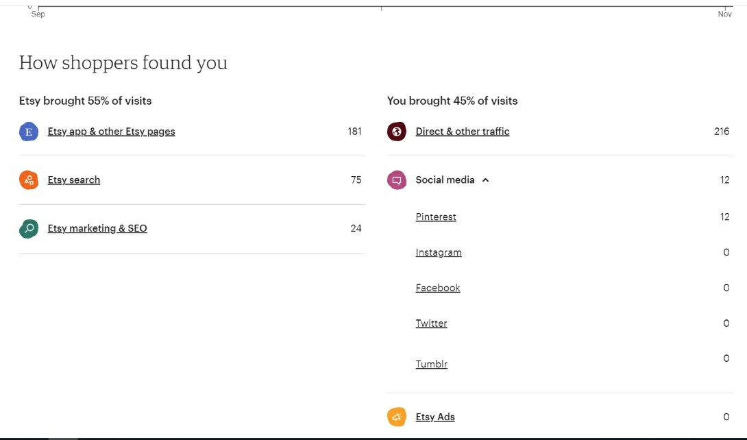
Task: Collapse Social media with the chevron arrow
Action: tap(485, 180)
